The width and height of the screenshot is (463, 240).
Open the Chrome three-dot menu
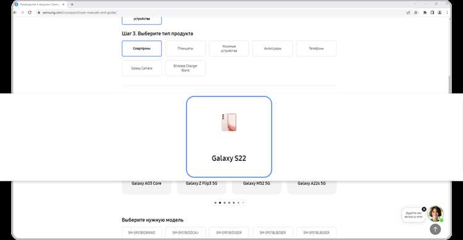point(447,12)
